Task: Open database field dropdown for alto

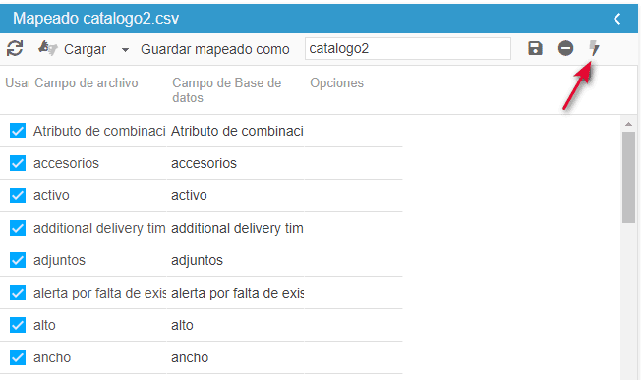Action: [x=235, y=325]
